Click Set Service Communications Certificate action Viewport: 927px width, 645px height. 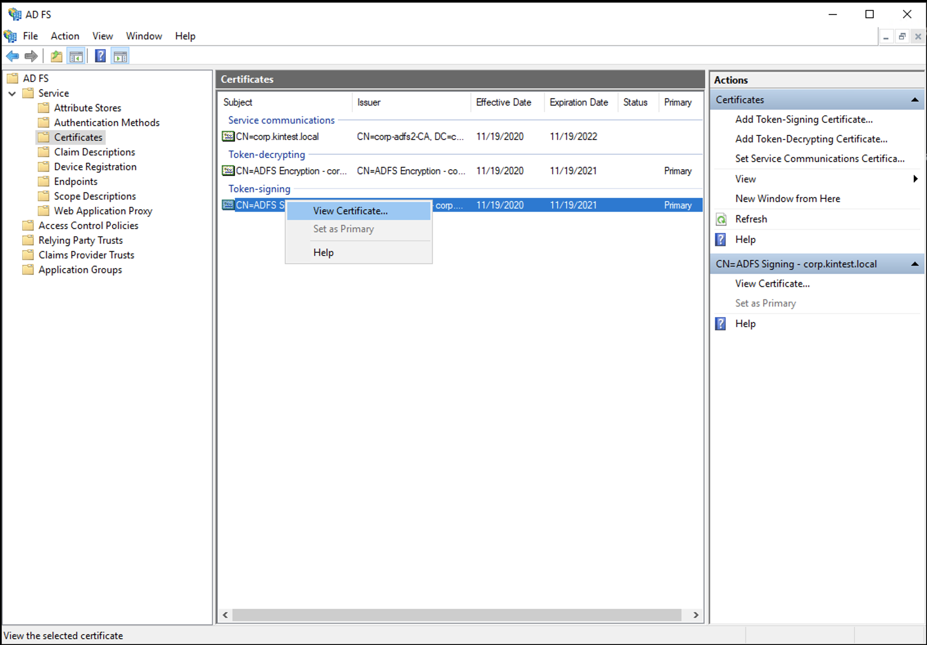pos(819,159)
